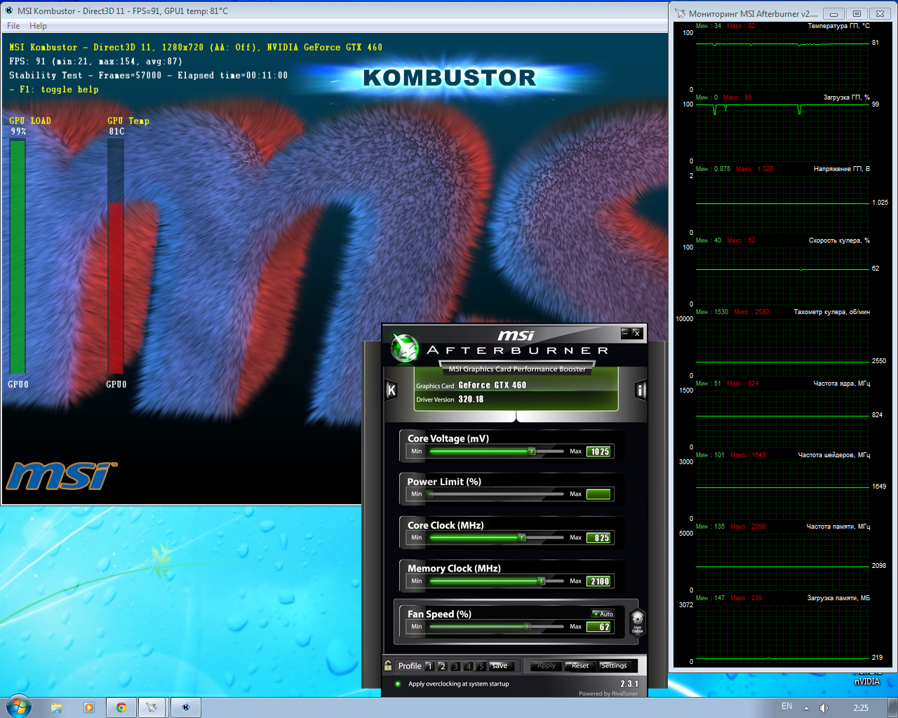
Task: Click the Core Voltage value field 1025
Action: tap(599, 452)
